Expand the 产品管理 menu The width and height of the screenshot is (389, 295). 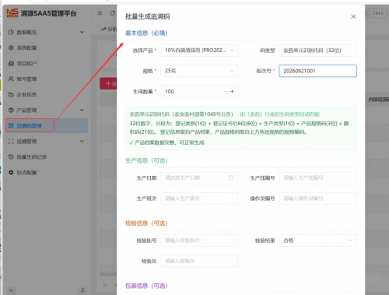click(x=46, y=111)
